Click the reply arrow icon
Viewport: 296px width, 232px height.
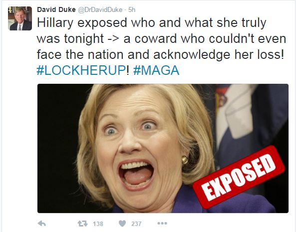[x=42, y=224]
